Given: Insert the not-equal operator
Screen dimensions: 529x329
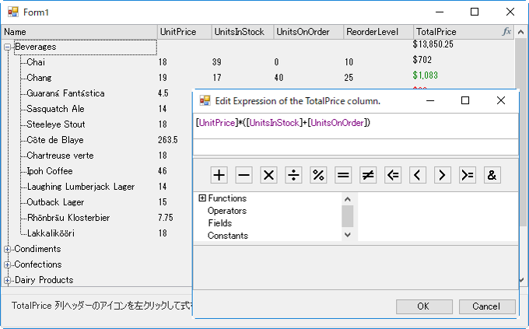Looking at the screenshot, I should [x=368, y=175].
